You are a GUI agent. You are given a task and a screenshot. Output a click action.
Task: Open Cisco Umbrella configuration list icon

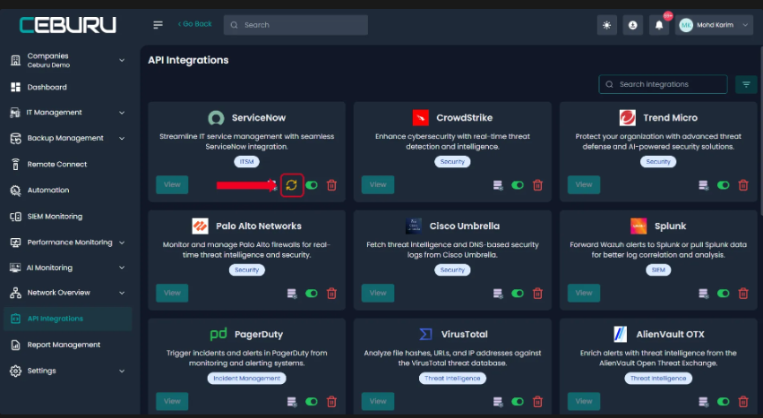point(497,294)
